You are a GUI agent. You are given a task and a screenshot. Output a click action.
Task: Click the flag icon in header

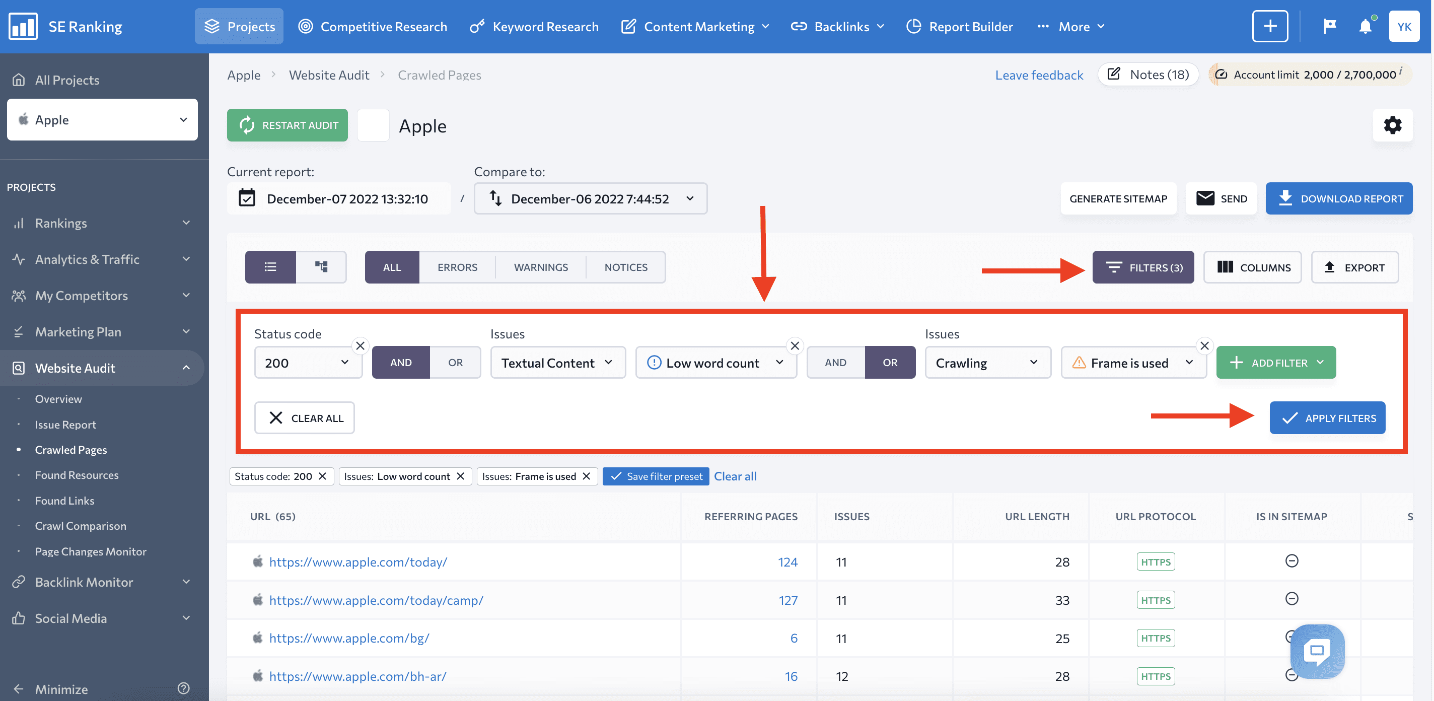tap(1329, 26)
